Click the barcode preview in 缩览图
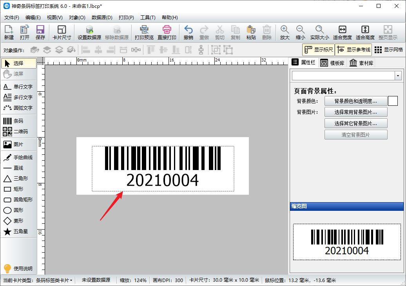The image size is (406, 286). click(x=347, y=242)
